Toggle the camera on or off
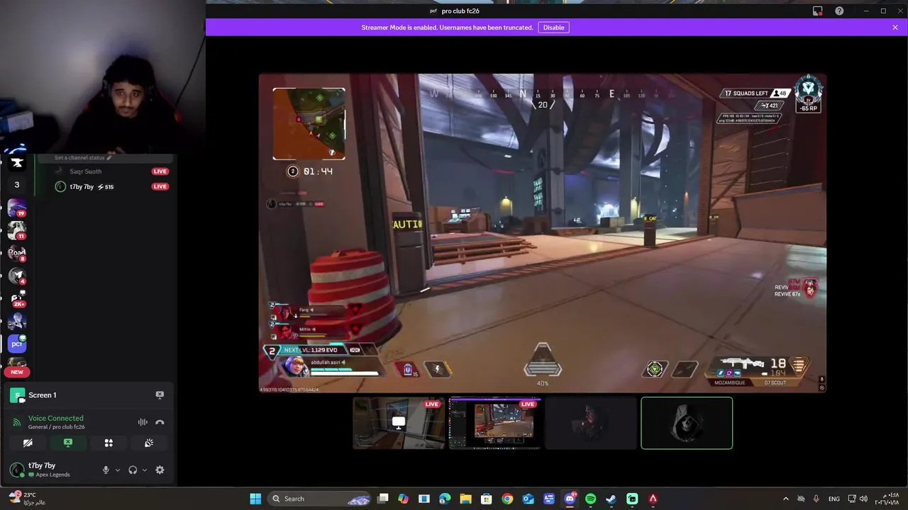The image size is (908, 510). click(x=28, y=443)
